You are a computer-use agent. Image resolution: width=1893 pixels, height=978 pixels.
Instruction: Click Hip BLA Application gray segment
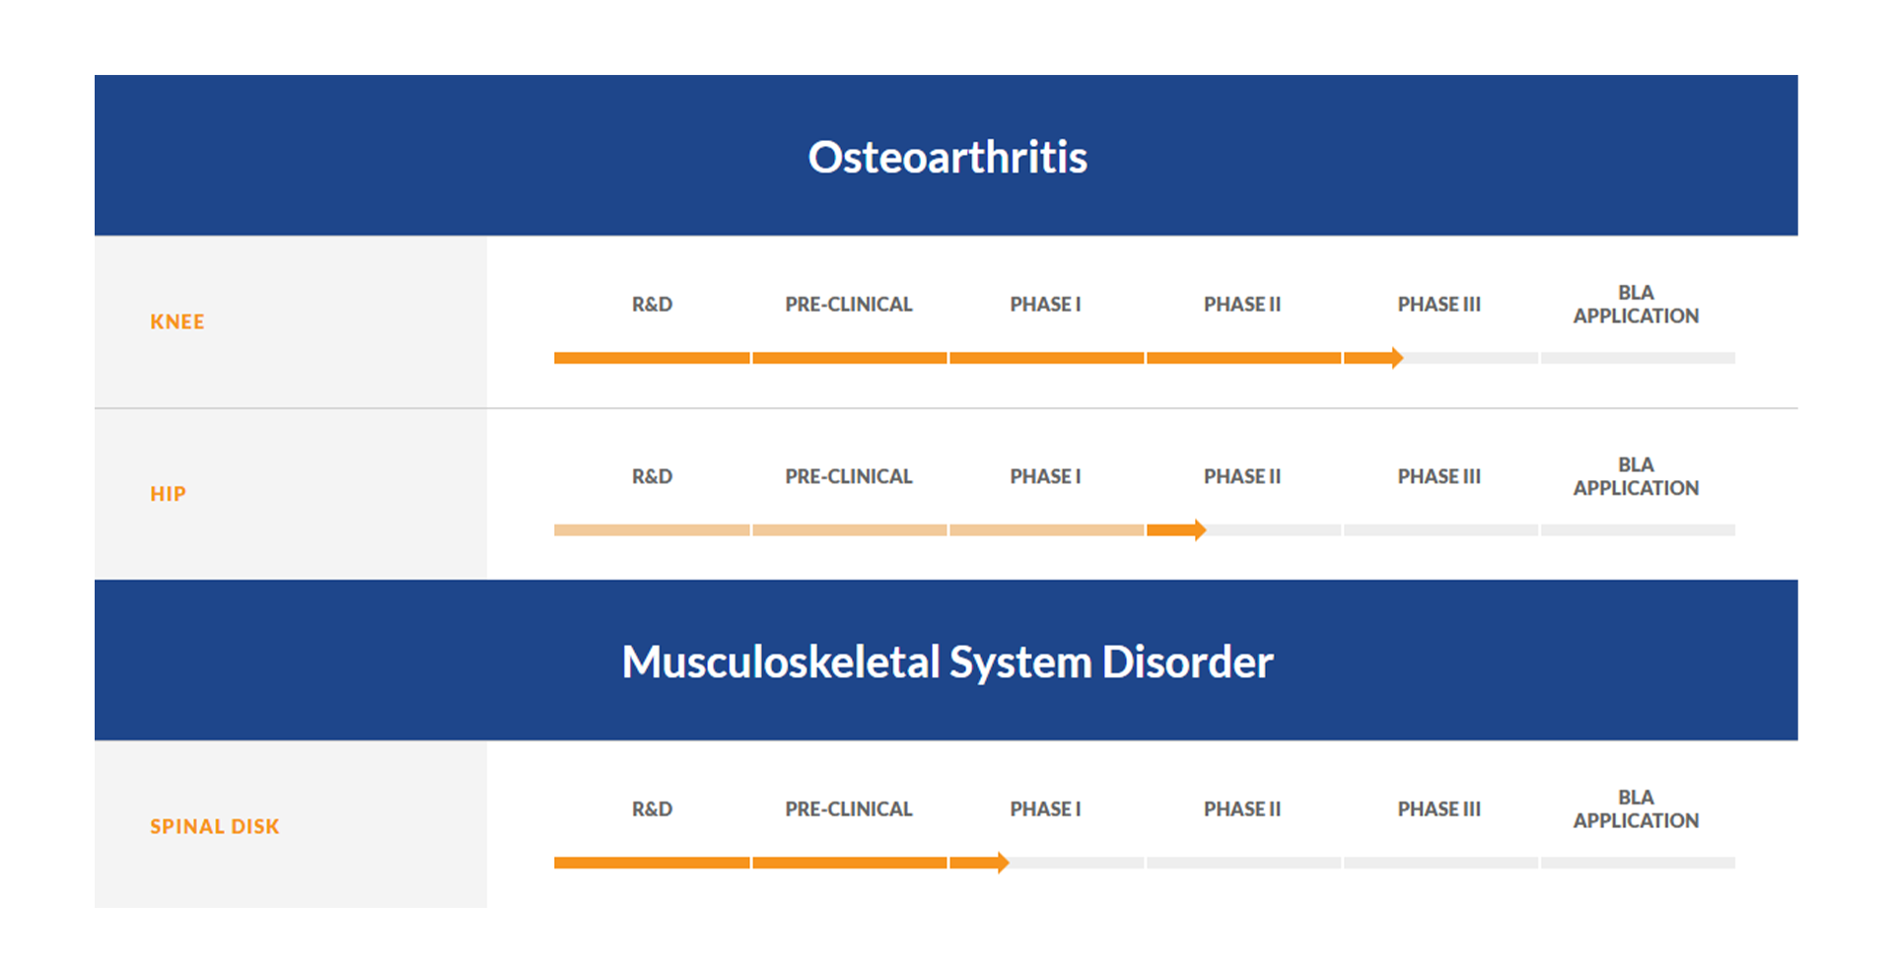1638,530
